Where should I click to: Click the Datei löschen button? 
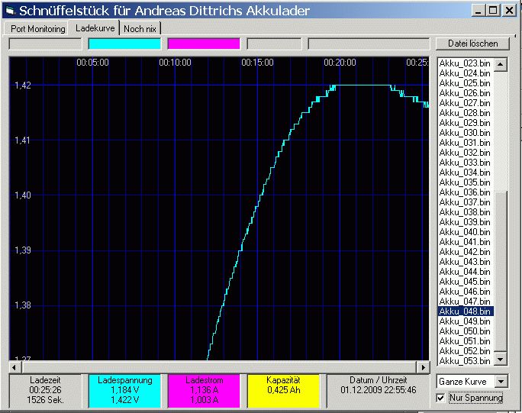click(x=472, y=44)
